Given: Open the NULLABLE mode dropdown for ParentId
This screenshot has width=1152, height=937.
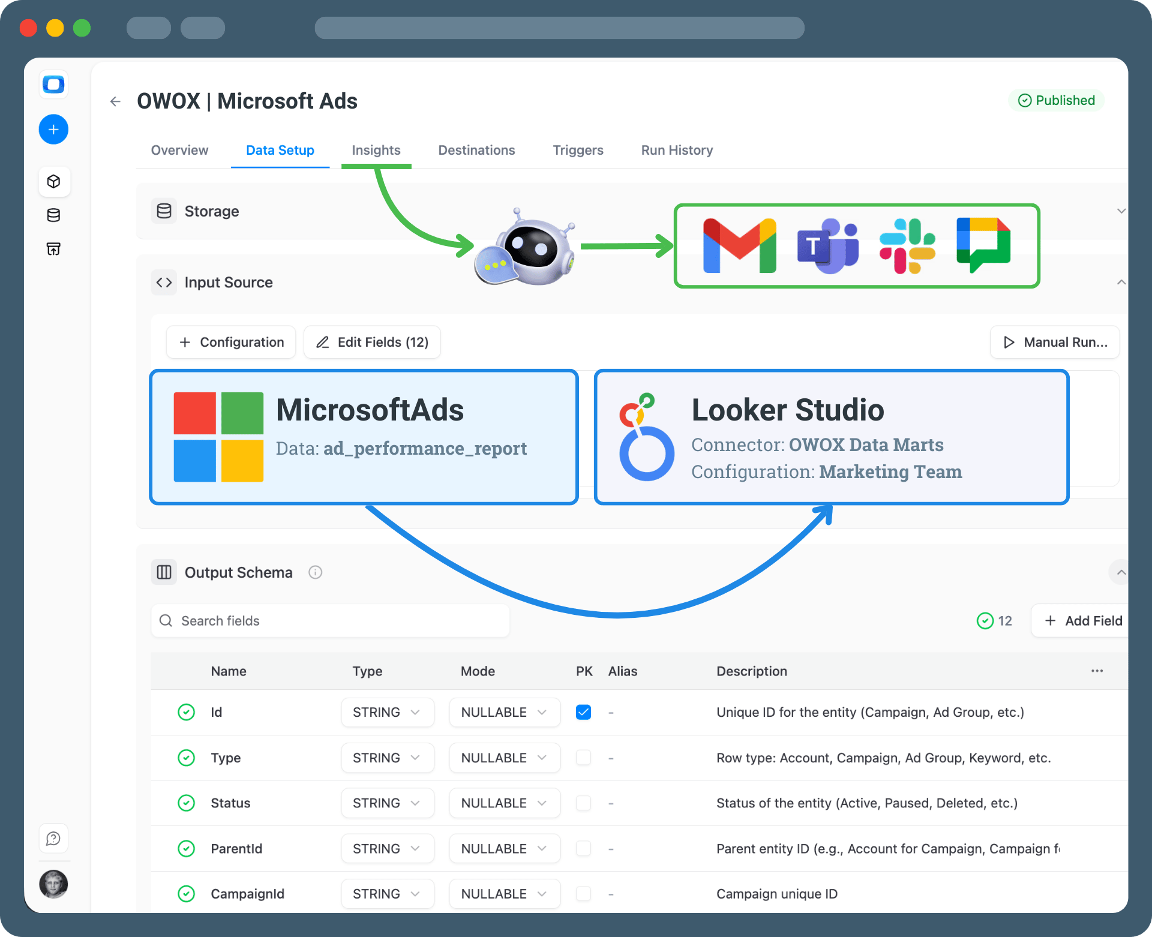Looking at the screenshot, I should pos(504,848).
